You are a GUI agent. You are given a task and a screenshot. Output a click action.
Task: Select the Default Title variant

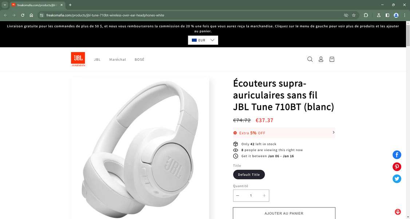tap(249, 175)
